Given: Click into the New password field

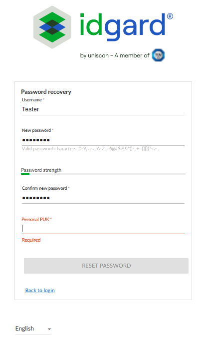Looking at the screenshot, I should (x=103, y=140).
